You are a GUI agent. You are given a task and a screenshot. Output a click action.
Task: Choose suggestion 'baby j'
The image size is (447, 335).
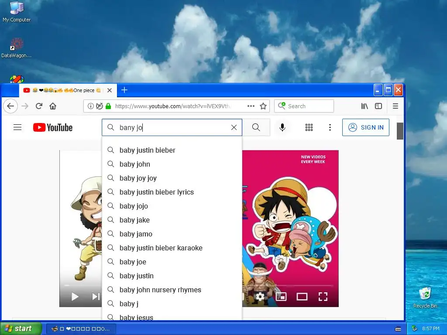pos(172,304)
